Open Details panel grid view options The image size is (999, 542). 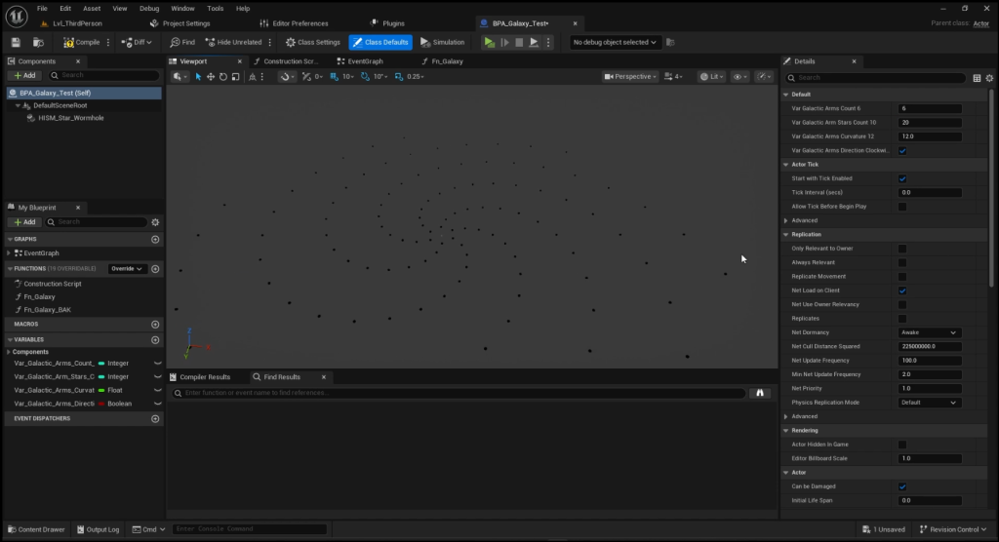(977, 78)
